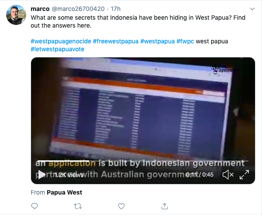Visit the @marco26700420 handle
The image size is (262, 216).
pyautogui.click(x=78, y=9)
